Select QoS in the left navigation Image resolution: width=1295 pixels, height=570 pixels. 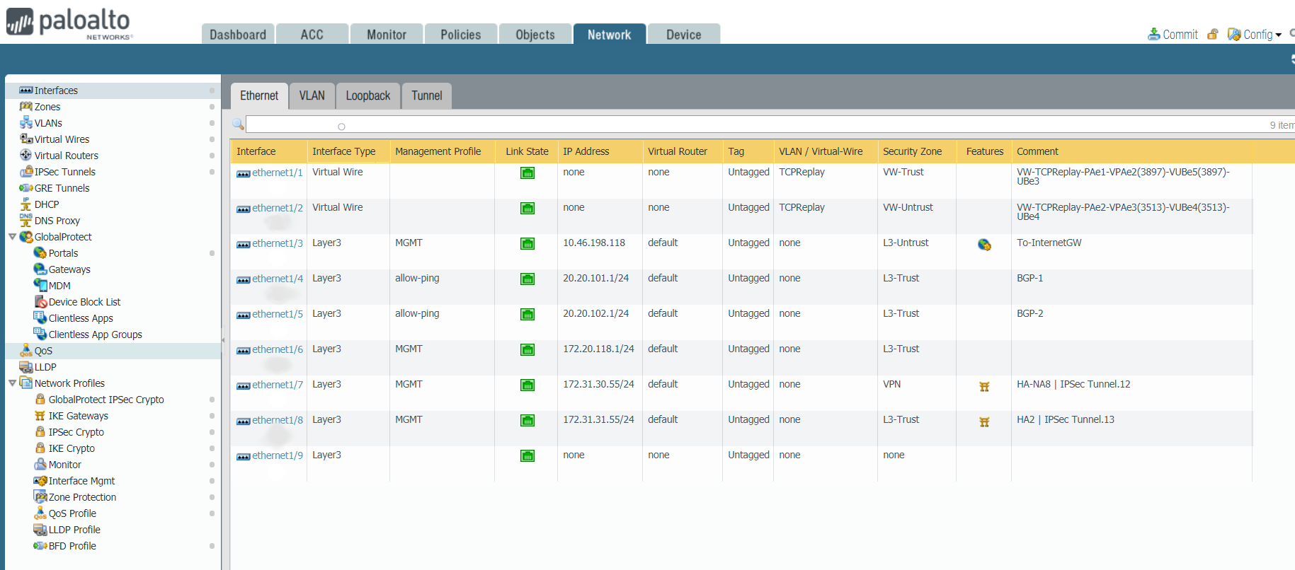click(x=43, y=351)
